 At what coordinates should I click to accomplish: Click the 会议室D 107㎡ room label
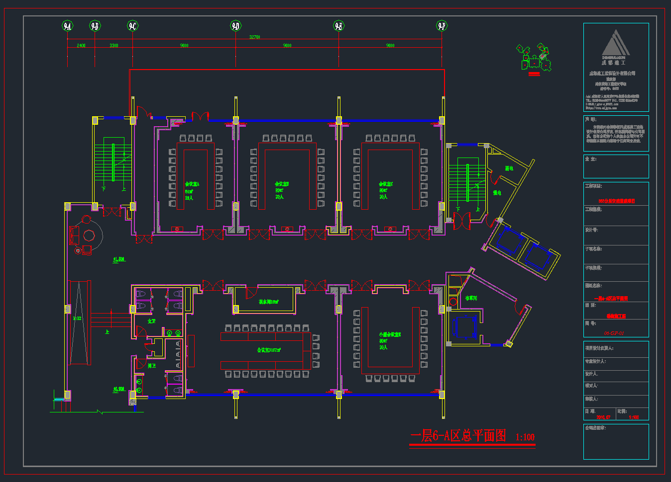coord(269,350)
